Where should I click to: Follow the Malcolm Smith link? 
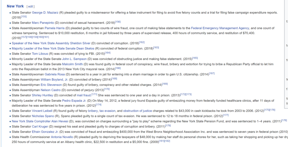click(72, 64)
